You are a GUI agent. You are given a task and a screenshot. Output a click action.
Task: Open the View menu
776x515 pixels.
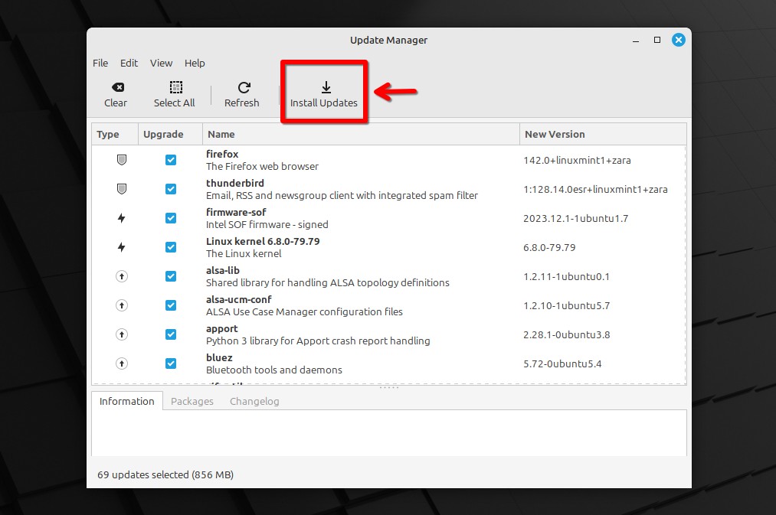pos(162,64)
